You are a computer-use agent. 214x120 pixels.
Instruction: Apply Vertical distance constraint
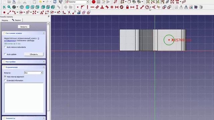click(x=137, y=7)
